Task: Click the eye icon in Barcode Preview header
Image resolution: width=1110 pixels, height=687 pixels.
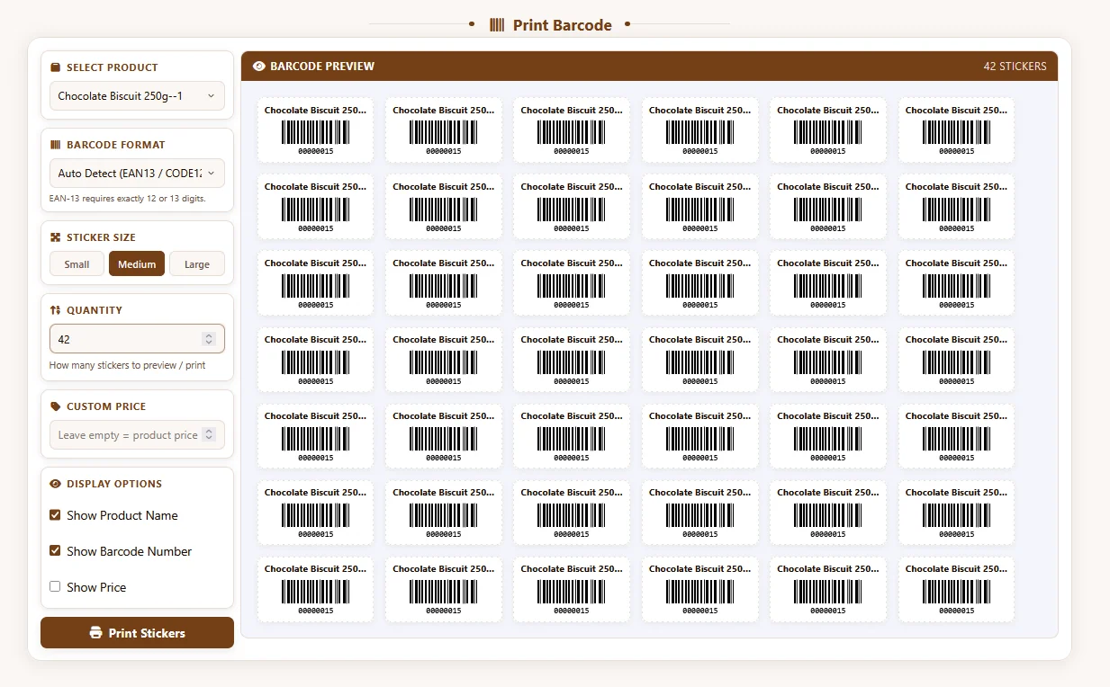Action: point(259,67)
